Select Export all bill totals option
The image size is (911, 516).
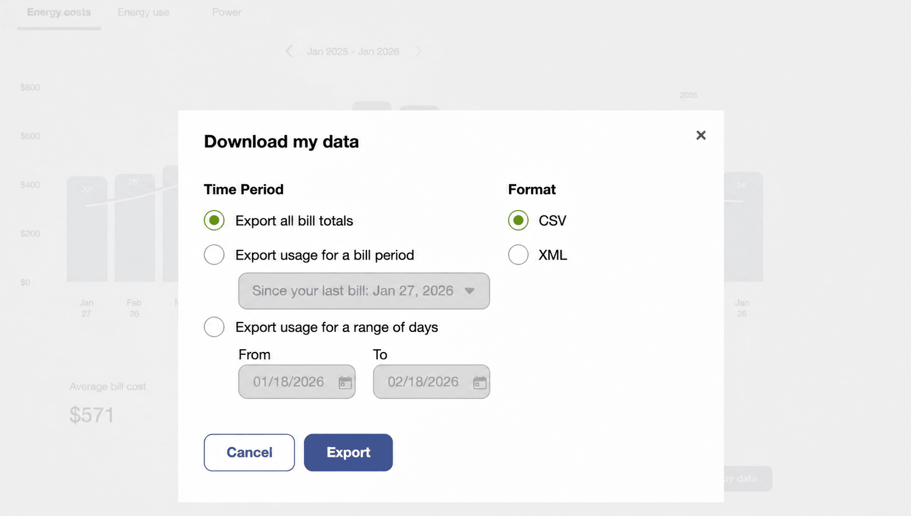(214, 220)
